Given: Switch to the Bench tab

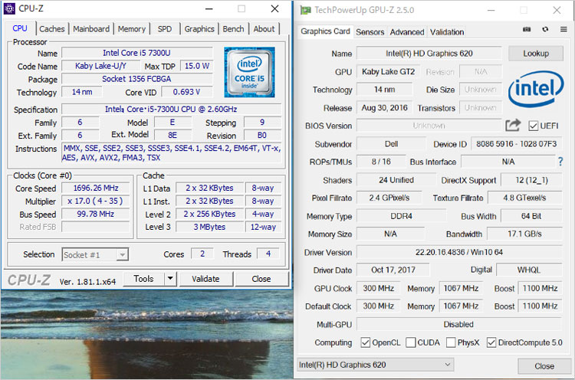Looking at the screenshot, I should coord(233,29).
